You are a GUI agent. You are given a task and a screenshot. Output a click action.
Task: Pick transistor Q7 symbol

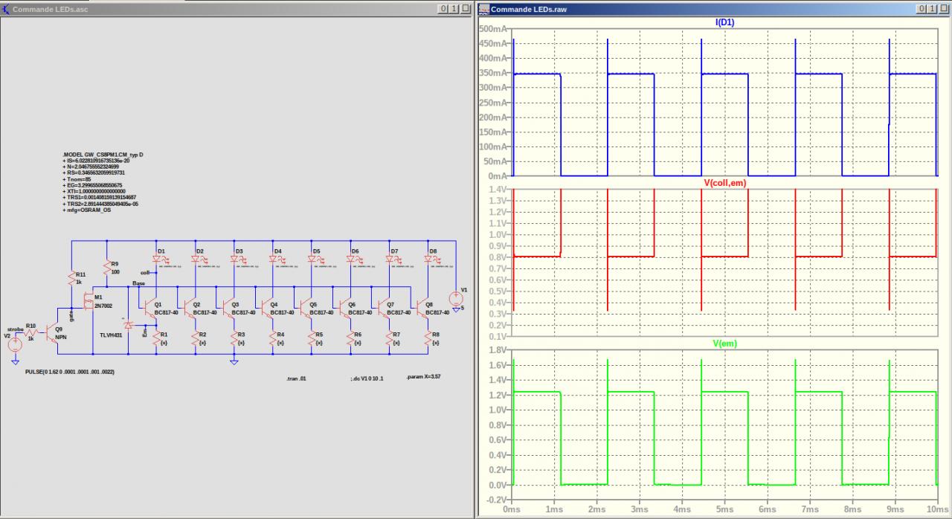click(x=385, y=306)
